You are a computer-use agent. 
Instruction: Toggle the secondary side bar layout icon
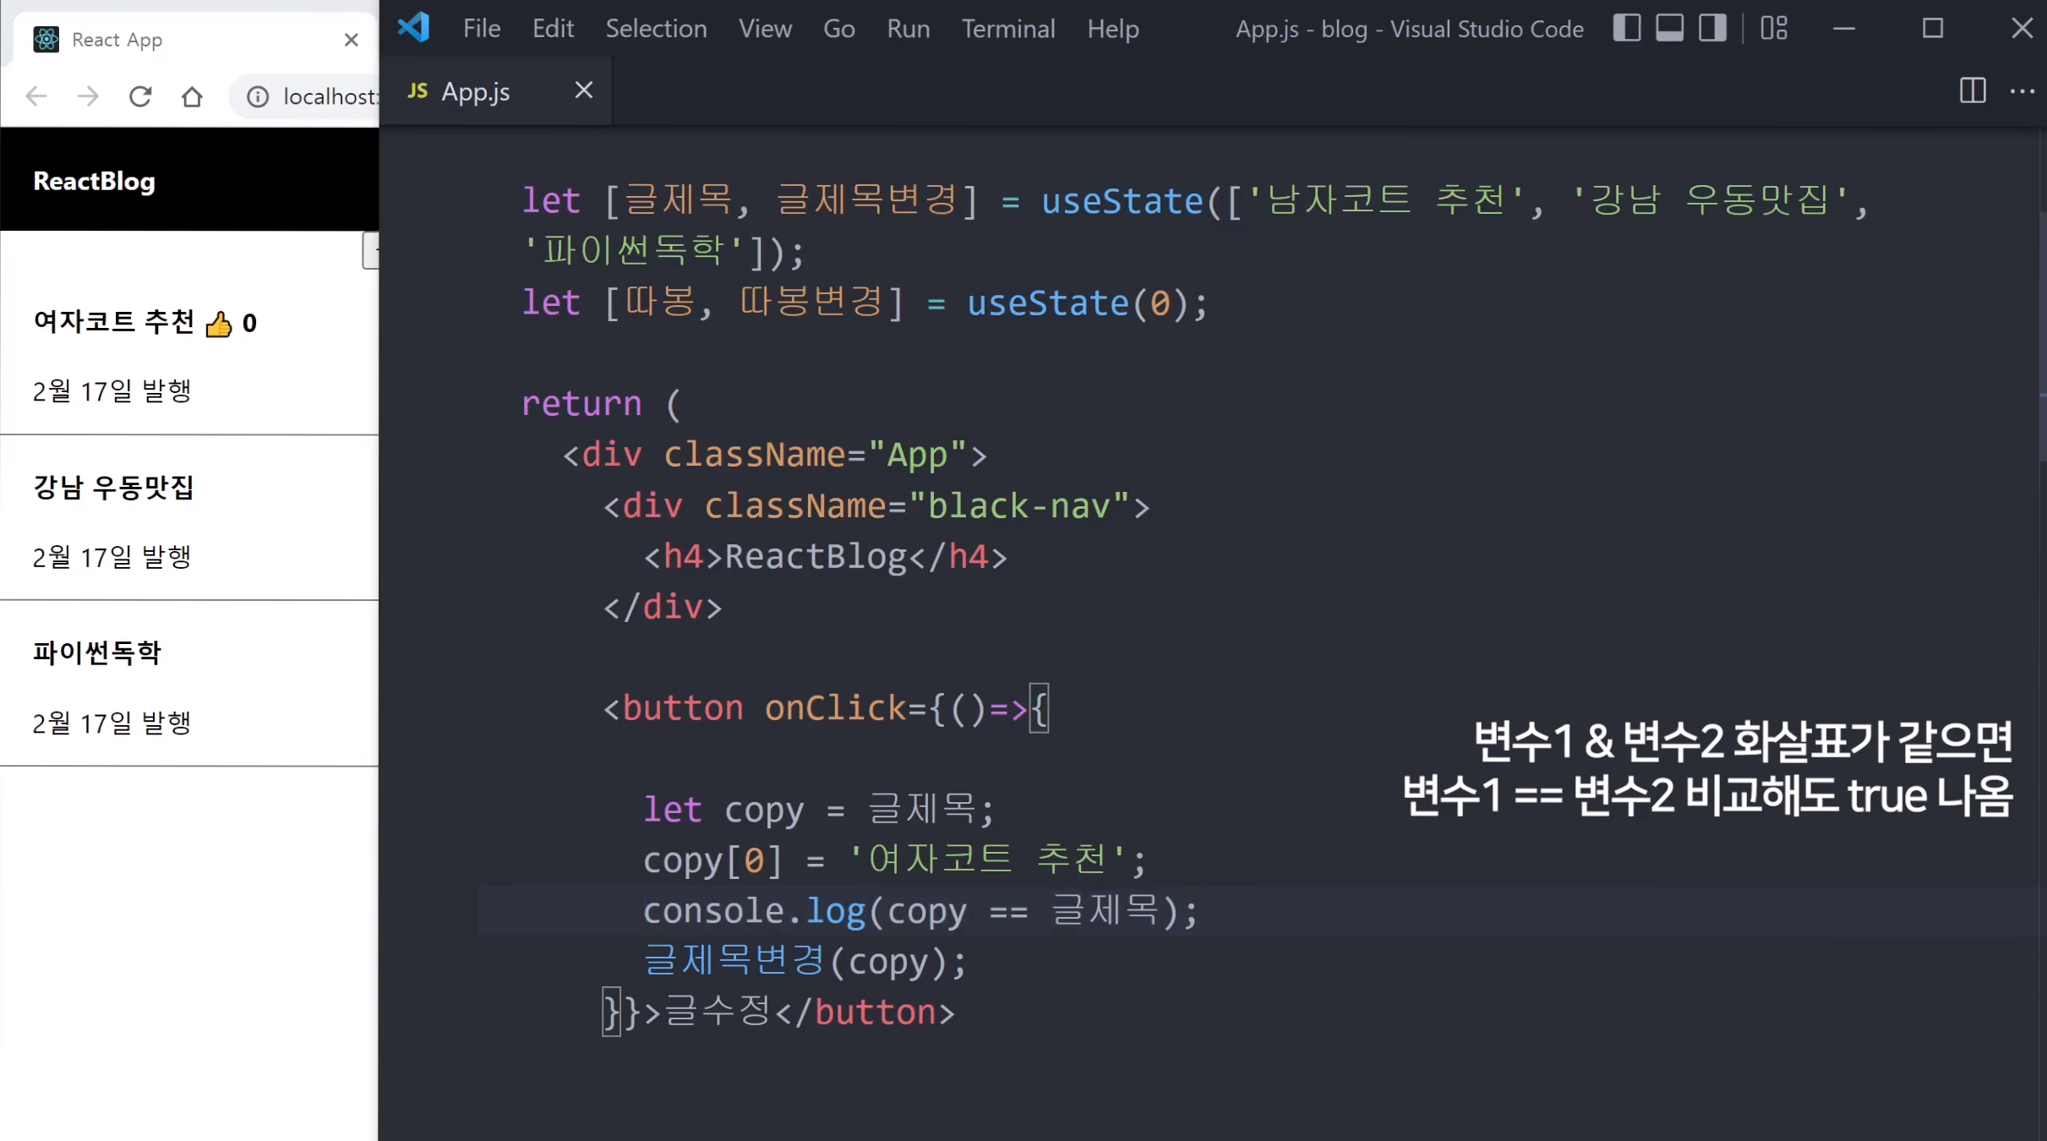tap(1712, 28)
